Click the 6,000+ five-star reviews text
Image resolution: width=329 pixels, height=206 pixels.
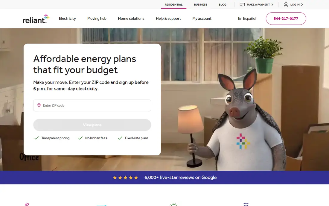pos(180,178)
